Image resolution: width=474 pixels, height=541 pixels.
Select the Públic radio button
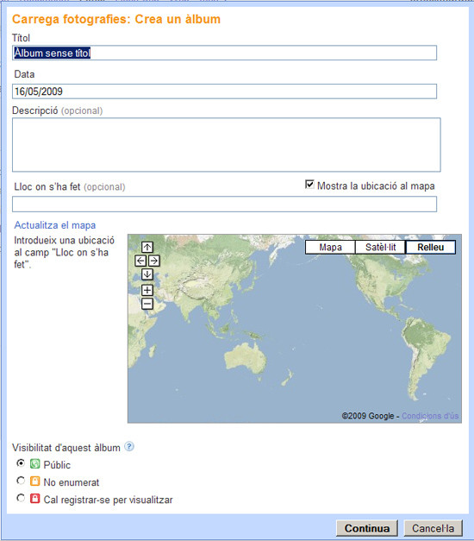[21, 463]
